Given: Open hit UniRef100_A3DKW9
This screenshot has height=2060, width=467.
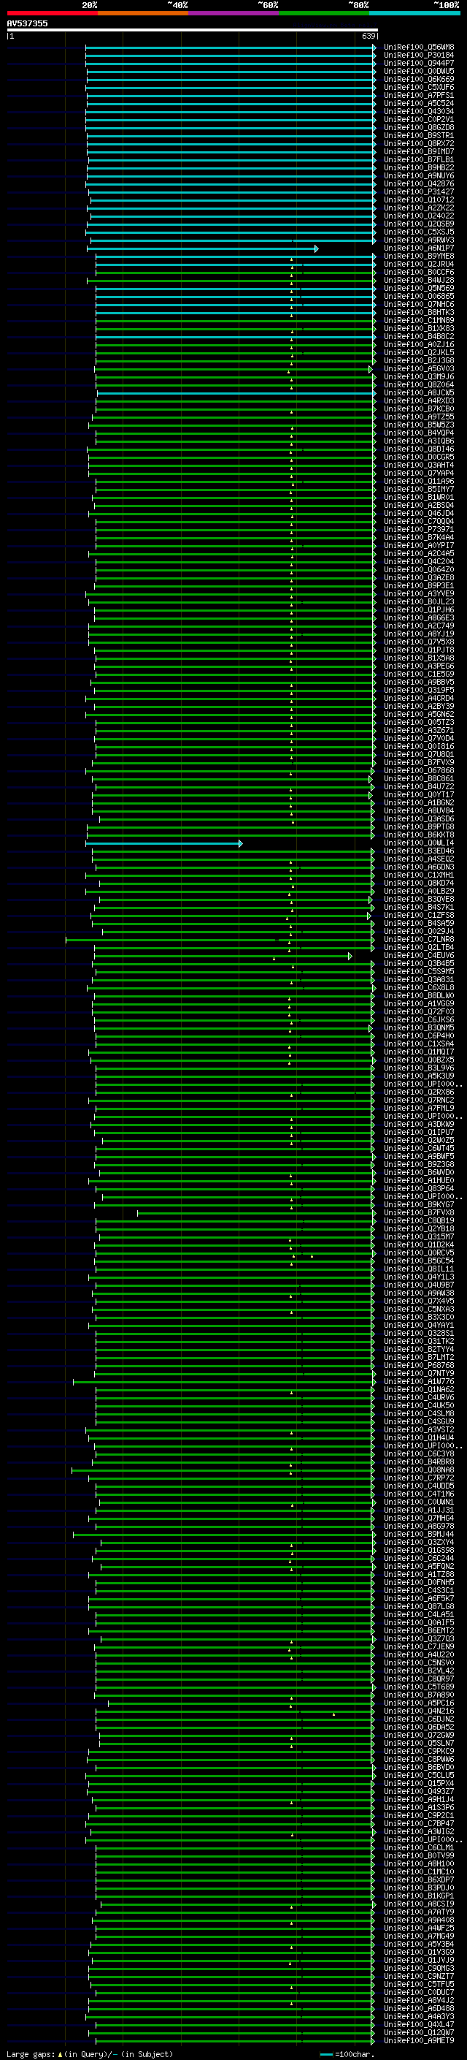Looking at the screenshot, I should (x=419, y=1125).
